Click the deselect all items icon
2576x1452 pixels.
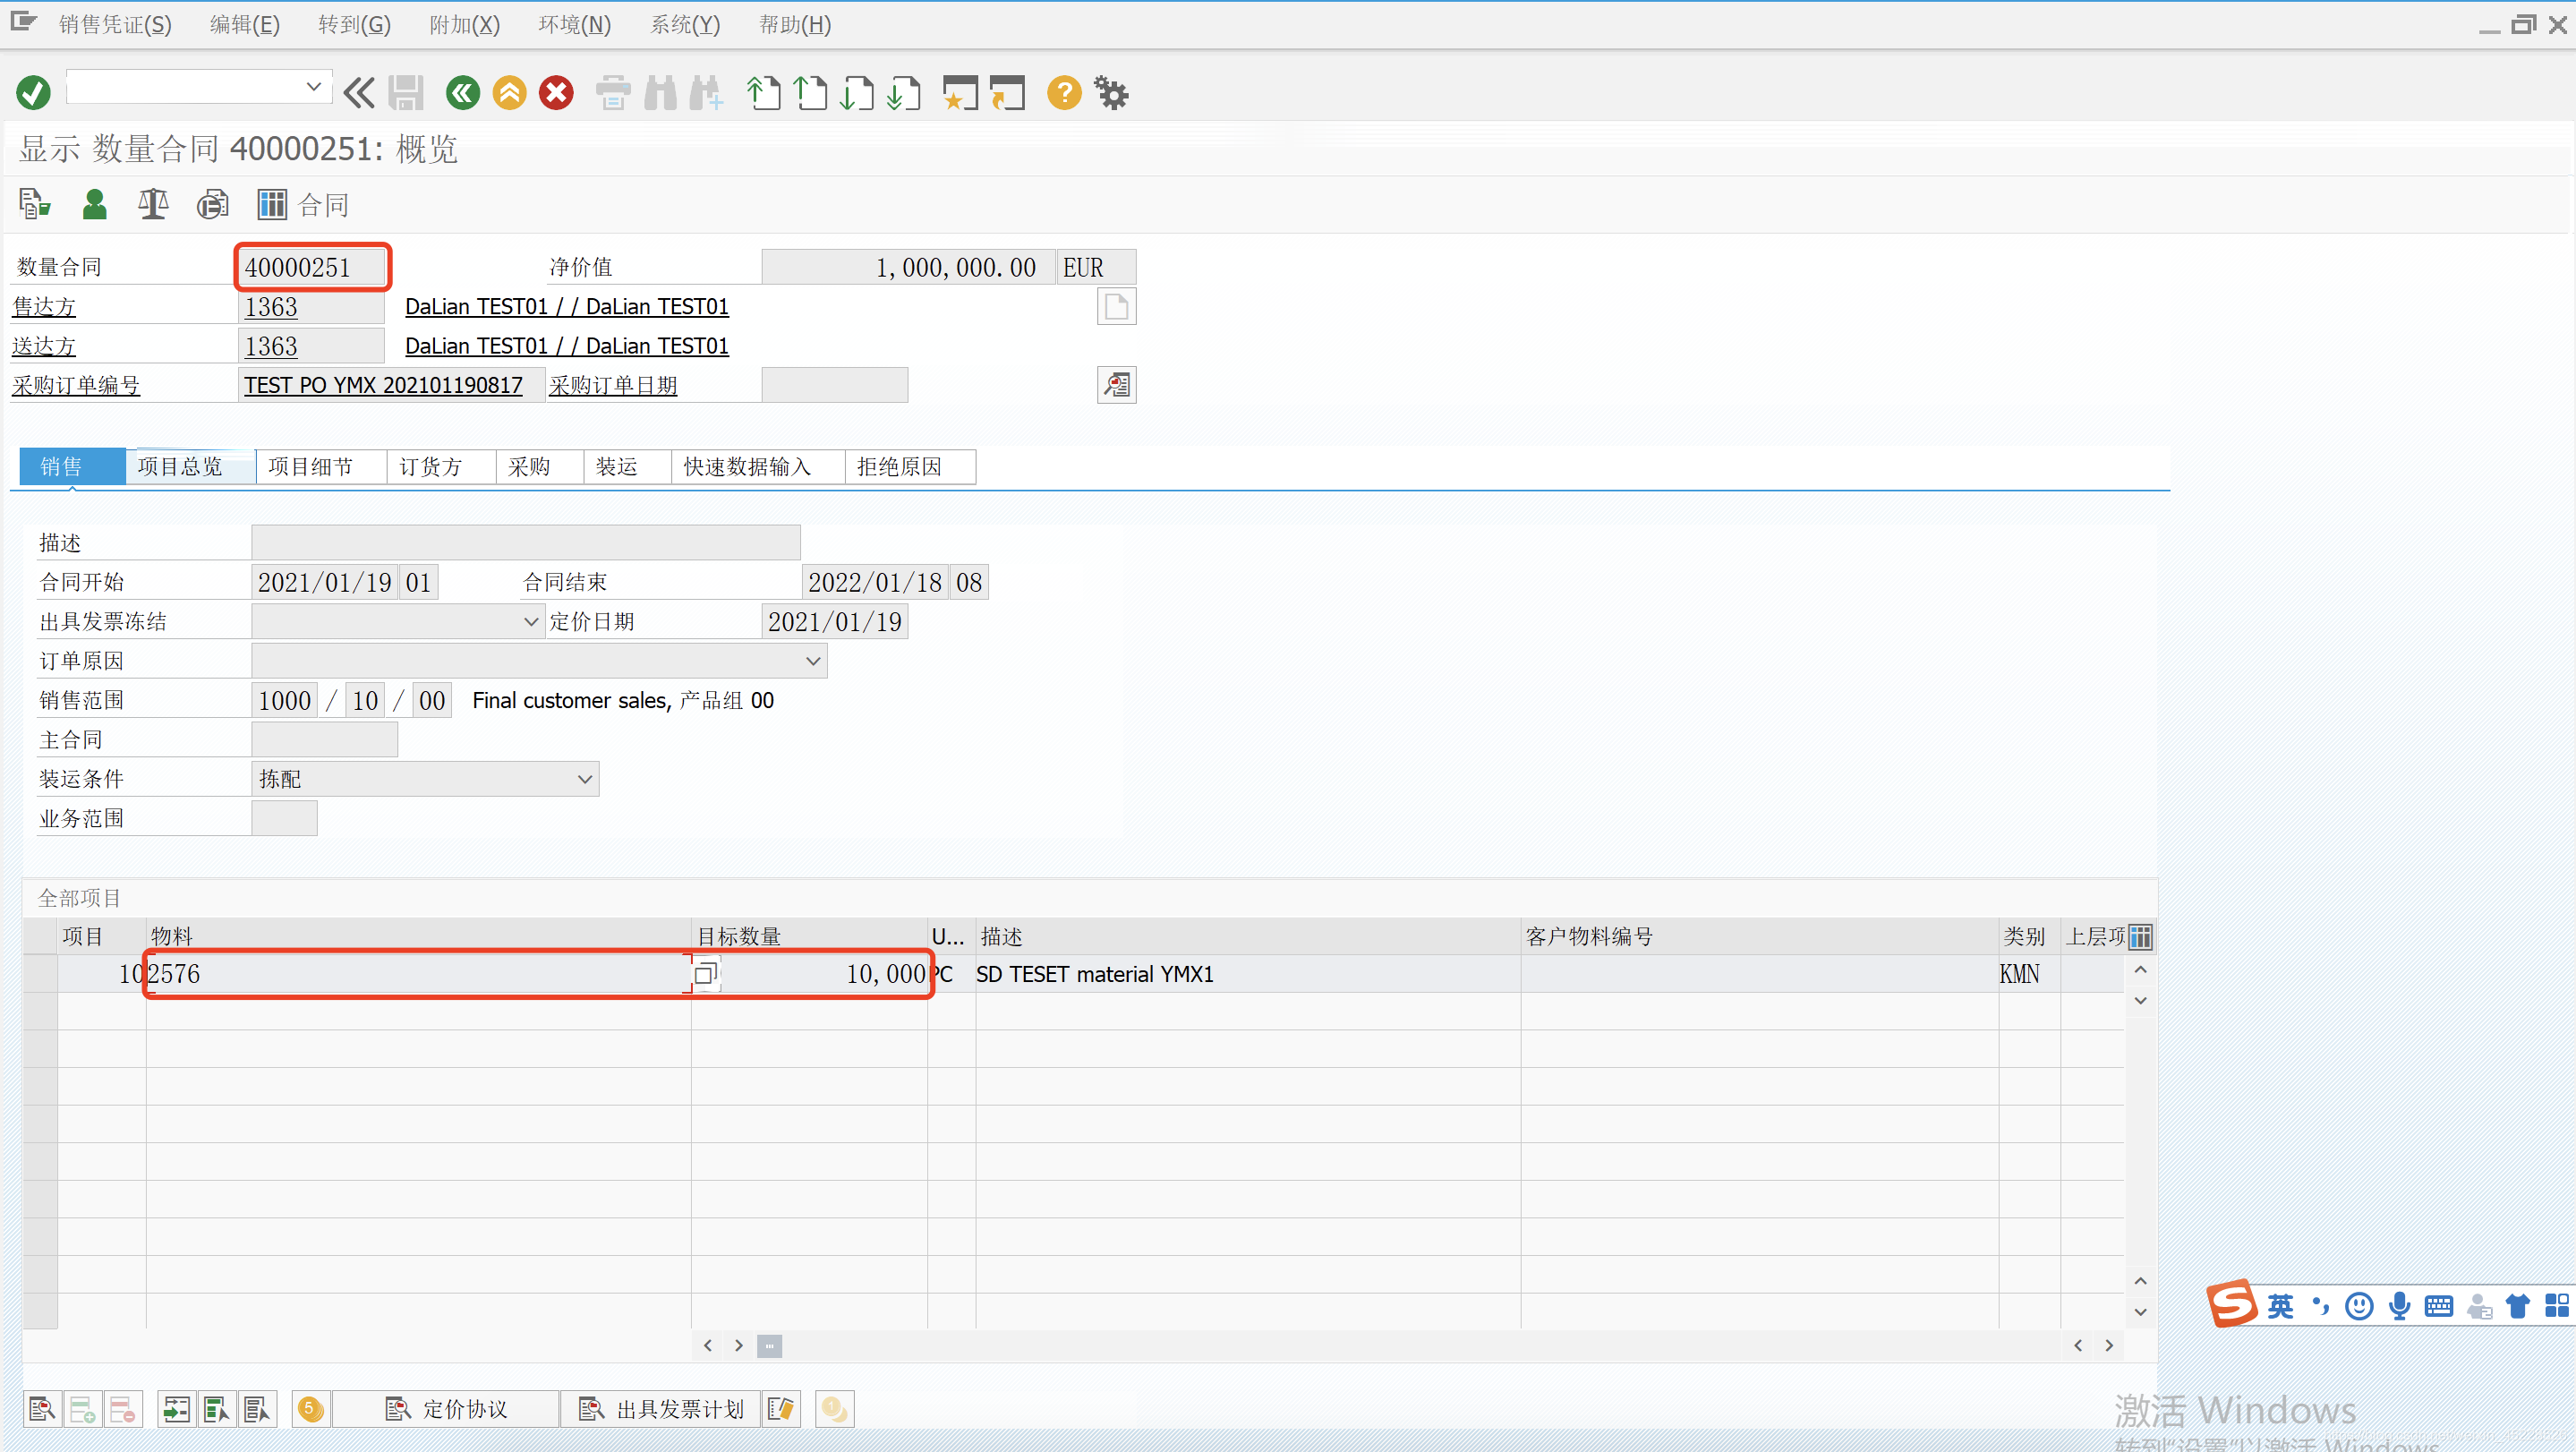tap(256, 1409)
